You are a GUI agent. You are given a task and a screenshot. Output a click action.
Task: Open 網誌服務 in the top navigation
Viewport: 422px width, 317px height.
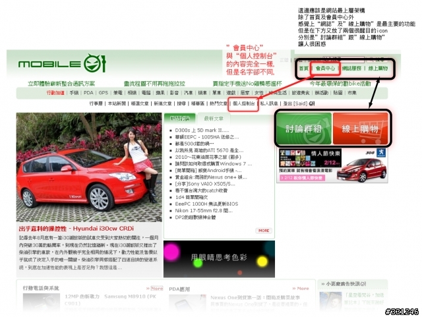[351, 69]
